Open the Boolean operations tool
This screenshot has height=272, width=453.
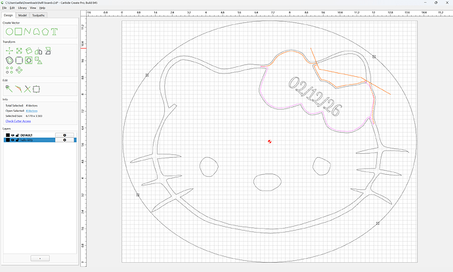39,60
